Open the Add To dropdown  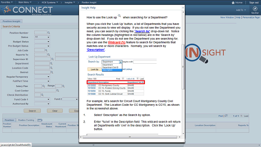(241, 10)
